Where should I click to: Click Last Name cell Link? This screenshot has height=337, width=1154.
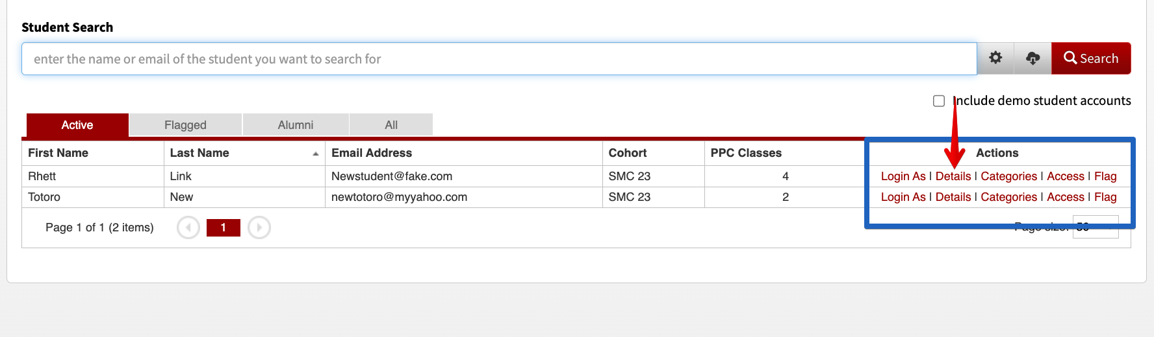(244, 176)
